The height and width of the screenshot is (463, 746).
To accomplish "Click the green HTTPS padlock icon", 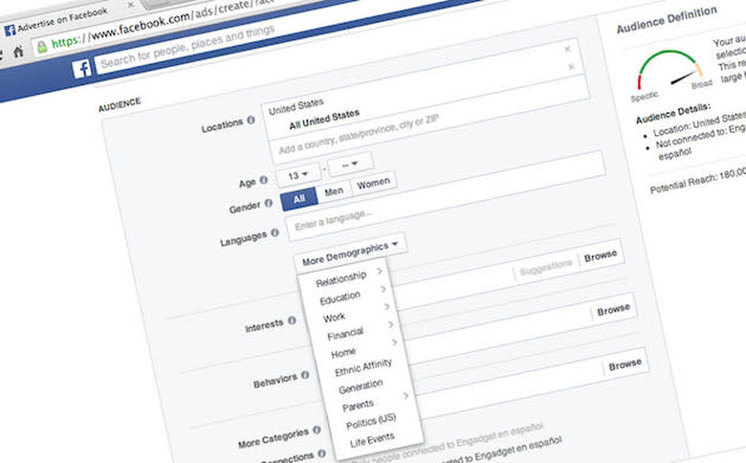I will (x=39, y=44).
